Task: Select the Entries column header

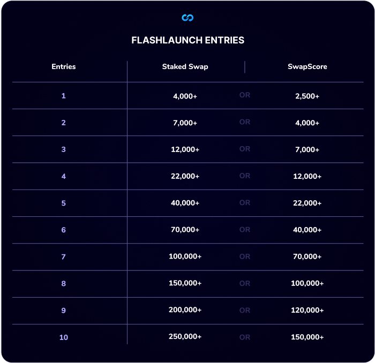Action: click(64, 66)
